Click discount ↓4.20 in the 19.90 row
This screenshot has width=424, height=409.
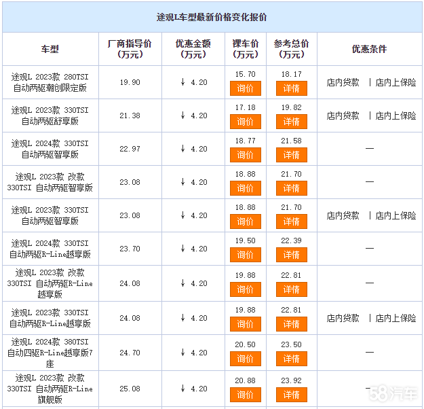click(194, 82)
